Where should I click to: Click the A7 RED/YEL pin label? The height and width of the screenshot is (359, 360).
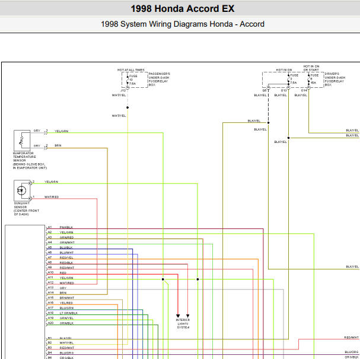point(60,258)
